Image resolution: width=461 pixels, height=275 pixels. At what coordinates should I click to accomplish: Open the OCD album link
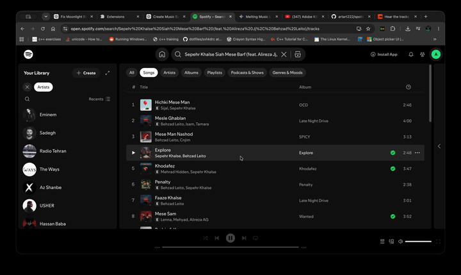[303, 105]
